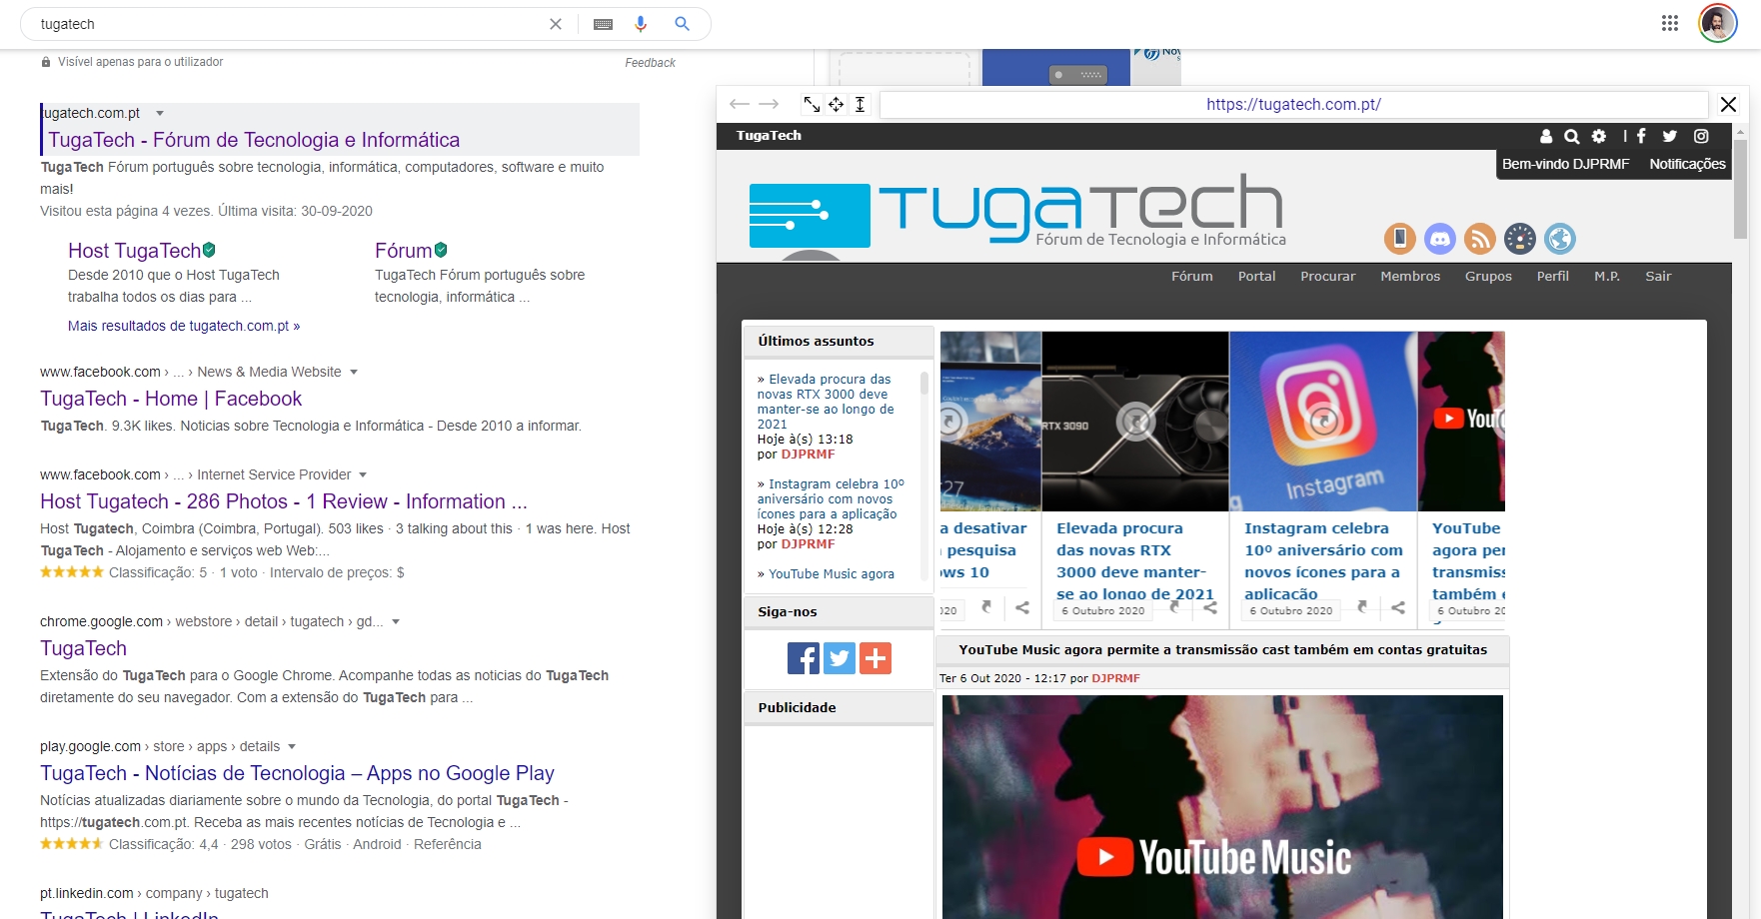This screenshot has height=919, width=1761.
Task: Click the Feedback link
Action: coord(650,63)
